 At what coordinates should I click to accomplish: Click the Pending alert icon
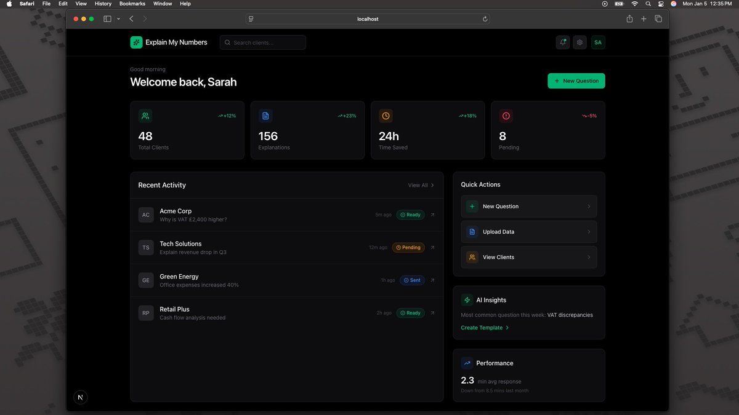pyautogui.click(x=506, y=116)
